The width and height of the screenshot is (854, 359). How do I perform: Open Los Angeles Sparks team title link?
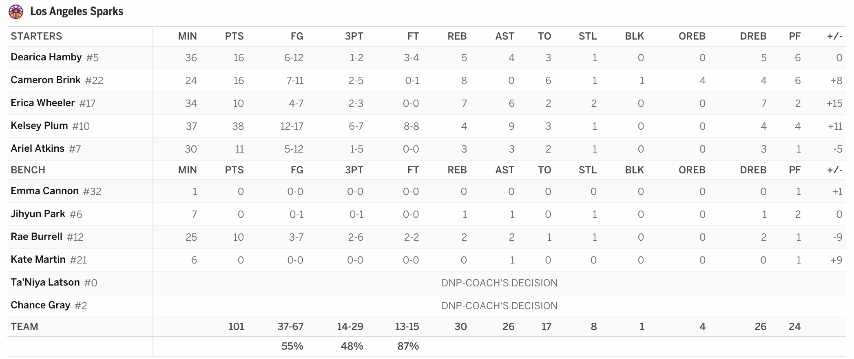77,11
